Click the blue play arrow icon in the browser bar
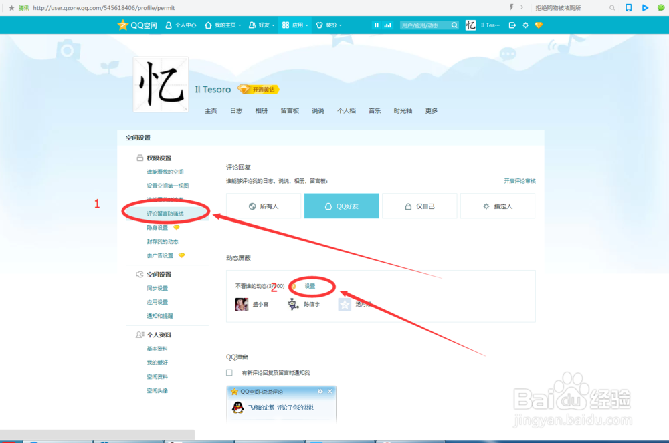Image resolution: width=669 pixels, height=443 pixels. click(645, 7)
